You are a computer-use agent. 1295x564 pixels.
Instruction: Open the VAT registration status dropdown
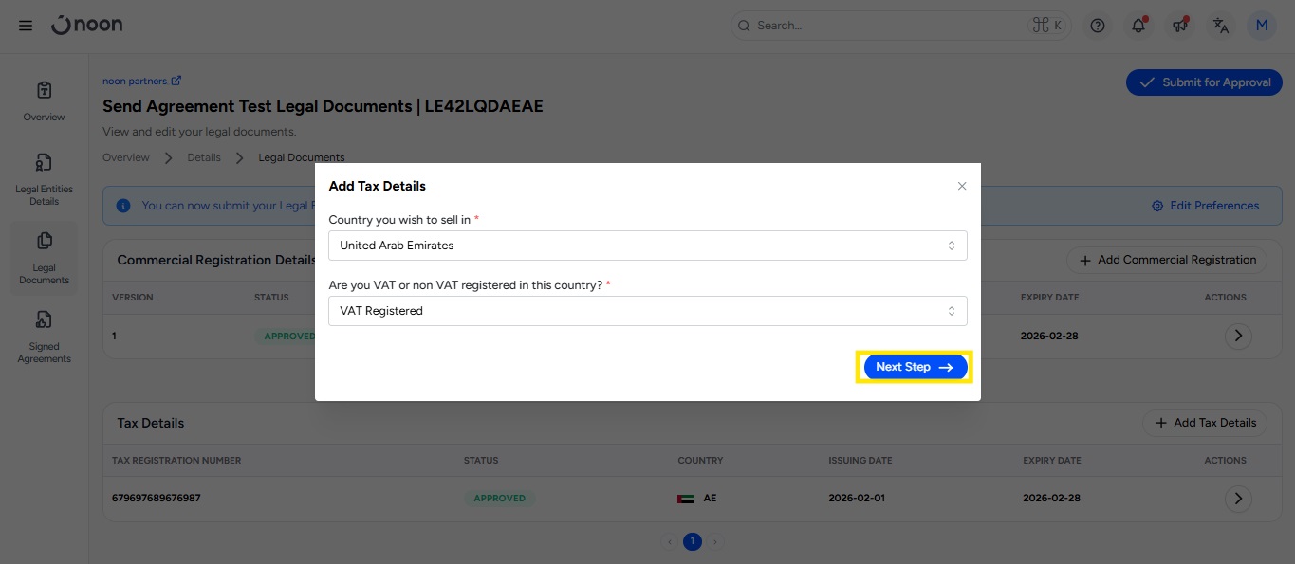647,311
